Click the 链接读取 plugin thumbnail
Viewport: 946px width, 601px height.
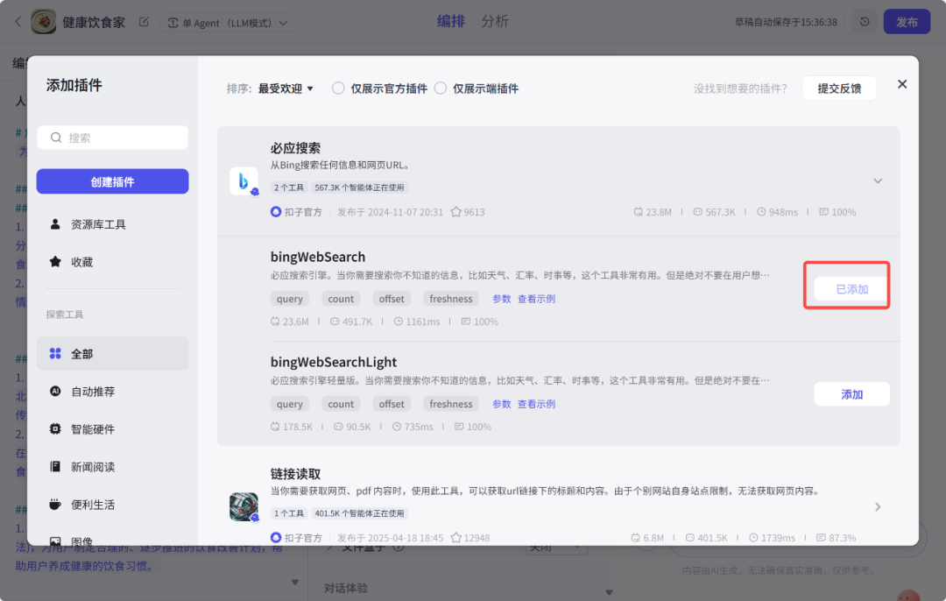pos(244,507)
